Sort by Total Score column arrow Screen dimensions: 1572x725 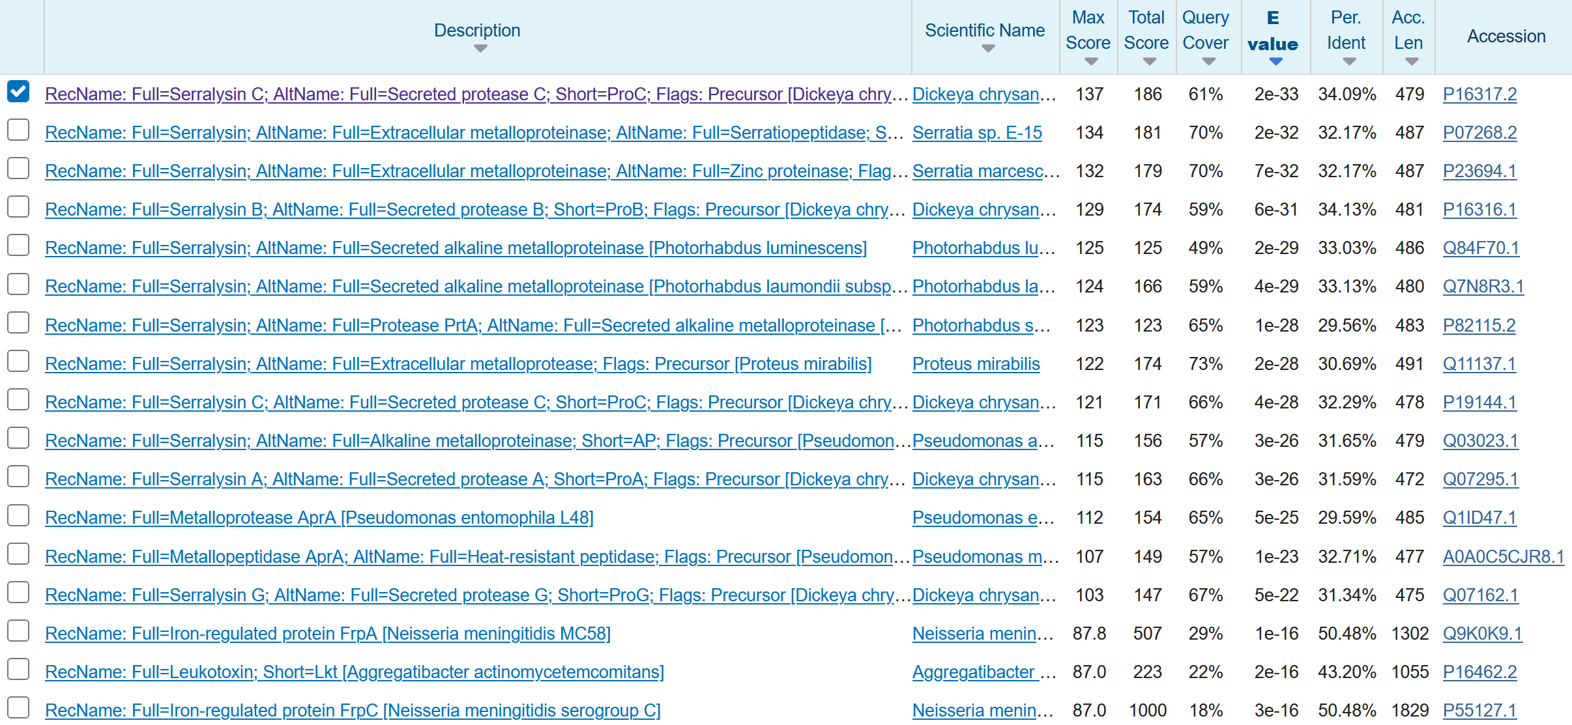(1150, 61)
